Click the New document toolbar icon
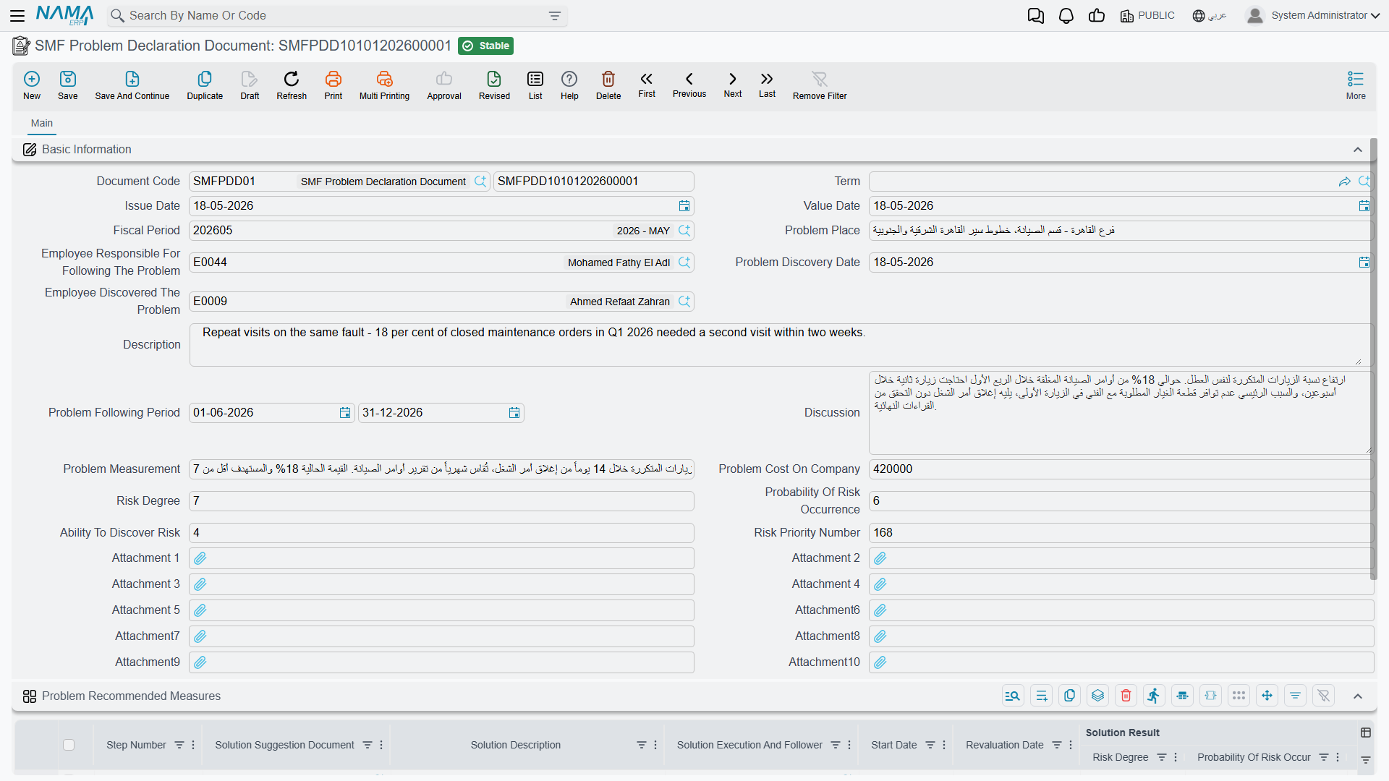This screenshot has height=781, width=1389. 32,85
